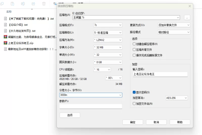The image size is (202, 135).
Task: Click the 帮助 button
Action: click(180, 122)
